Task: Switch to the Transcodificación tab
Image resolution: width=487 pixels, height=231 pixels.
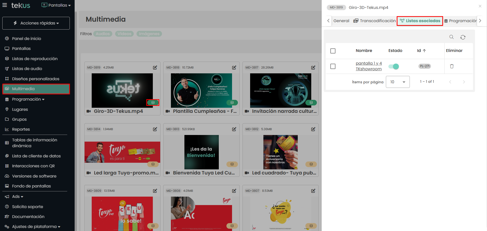Action: (x=374, y=21)
